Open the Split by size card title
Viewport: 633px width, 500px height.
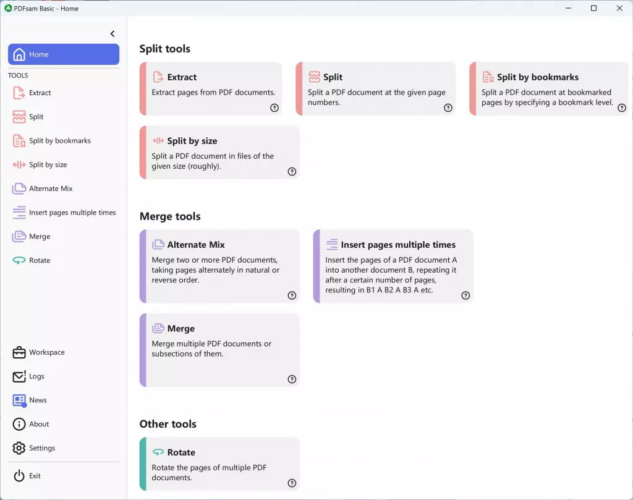click(x=192, y=141)
